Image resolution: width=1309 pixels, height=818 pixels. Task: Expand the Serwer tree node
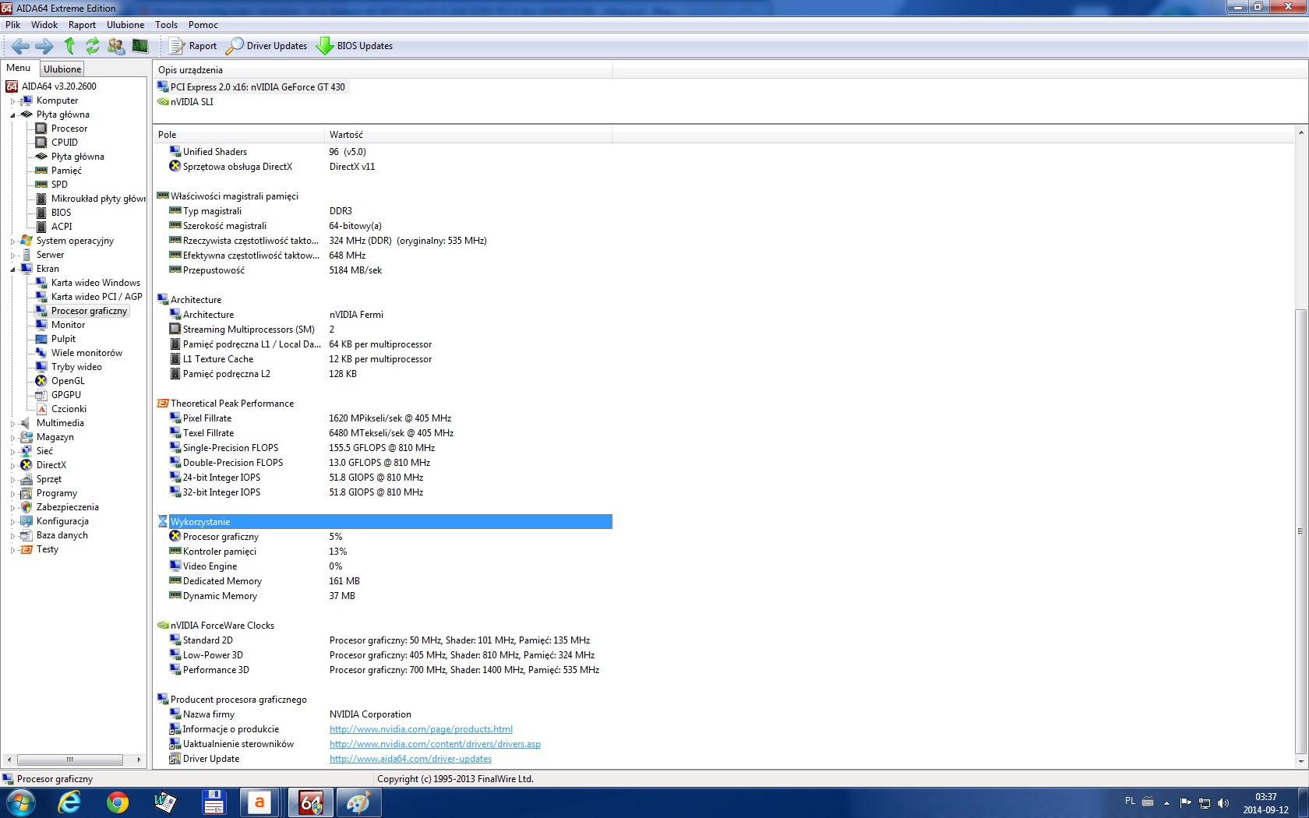(12, 256)
